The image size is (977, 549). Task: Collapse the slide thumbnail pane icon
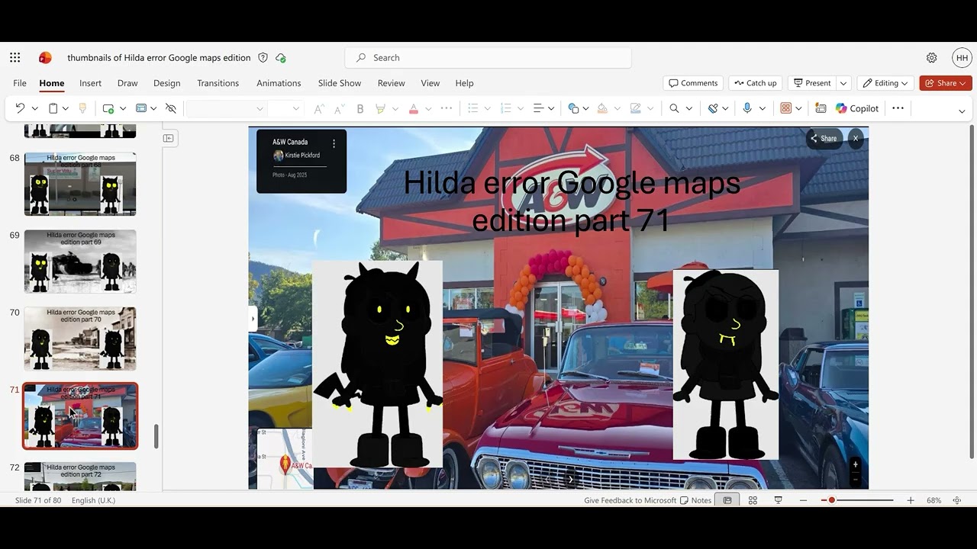169,138
